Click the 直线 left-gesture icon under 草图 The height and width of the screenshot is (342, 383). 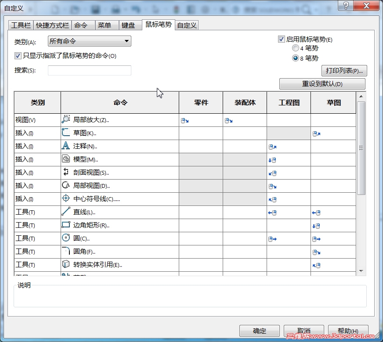click(x=316, y=213)
